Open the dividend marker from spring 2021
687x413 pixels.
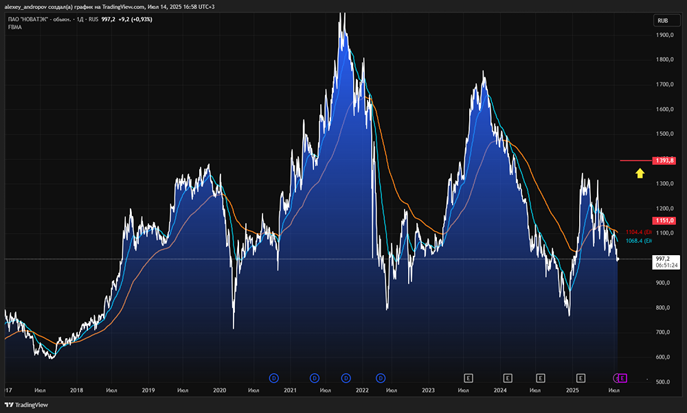[315, 378]
